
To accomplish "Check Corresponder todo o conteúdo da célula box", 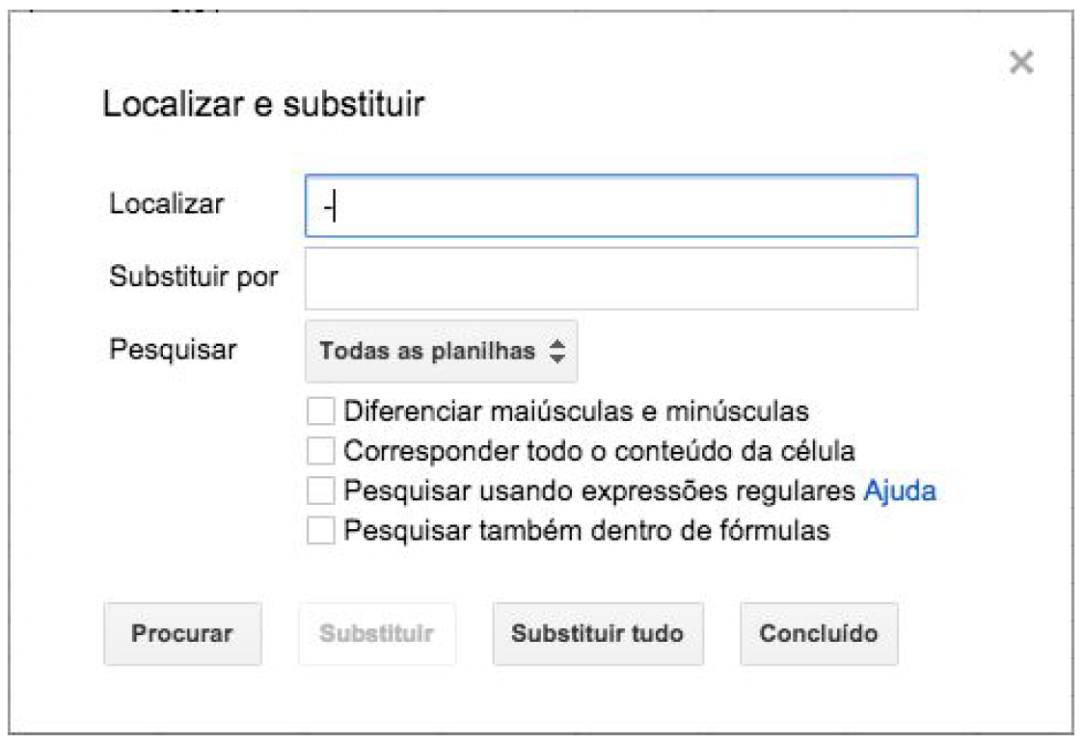I will pos(320,451).
